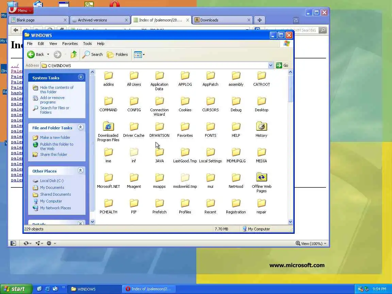Click Share this folder link

53,154
